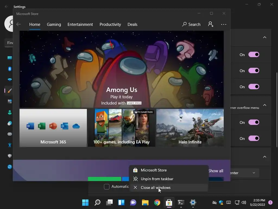Open the Among Us featured banner
This screenshot has width=278, height=209.
coord(122,69)
